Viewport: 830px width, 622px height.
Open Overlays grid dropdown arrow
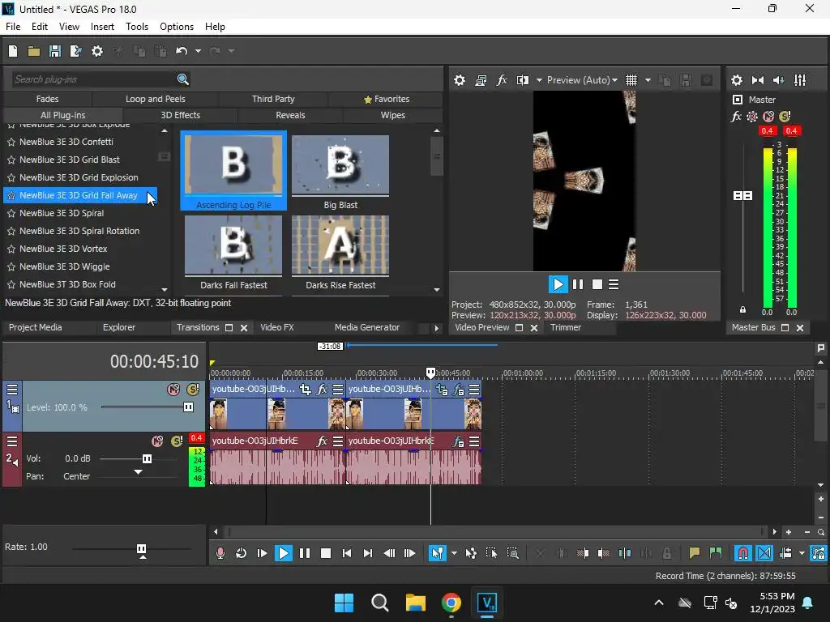[648, 80]
